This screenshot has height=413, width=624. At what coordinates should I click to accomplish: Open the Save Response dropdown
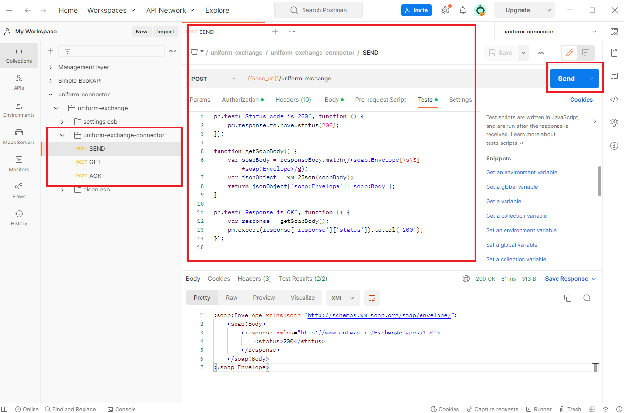(x=571, y=279)
